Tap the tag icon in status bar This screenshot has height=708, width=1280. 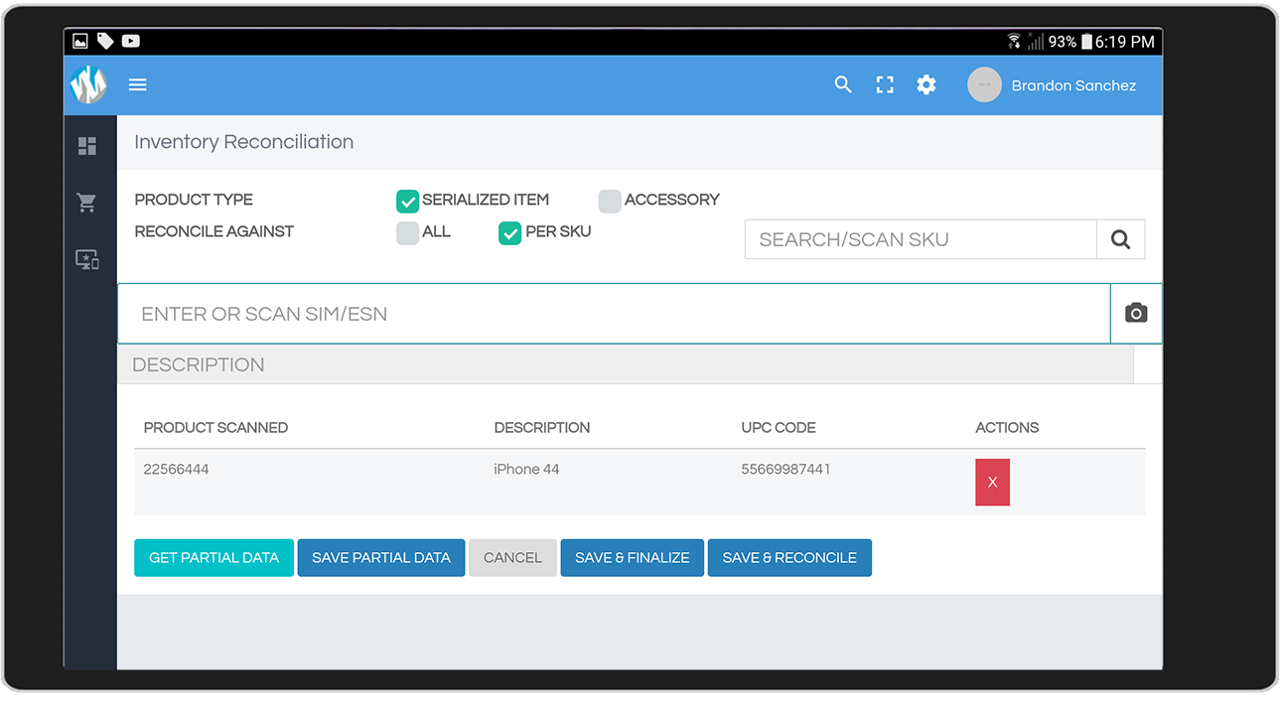[x=105, y=42]
